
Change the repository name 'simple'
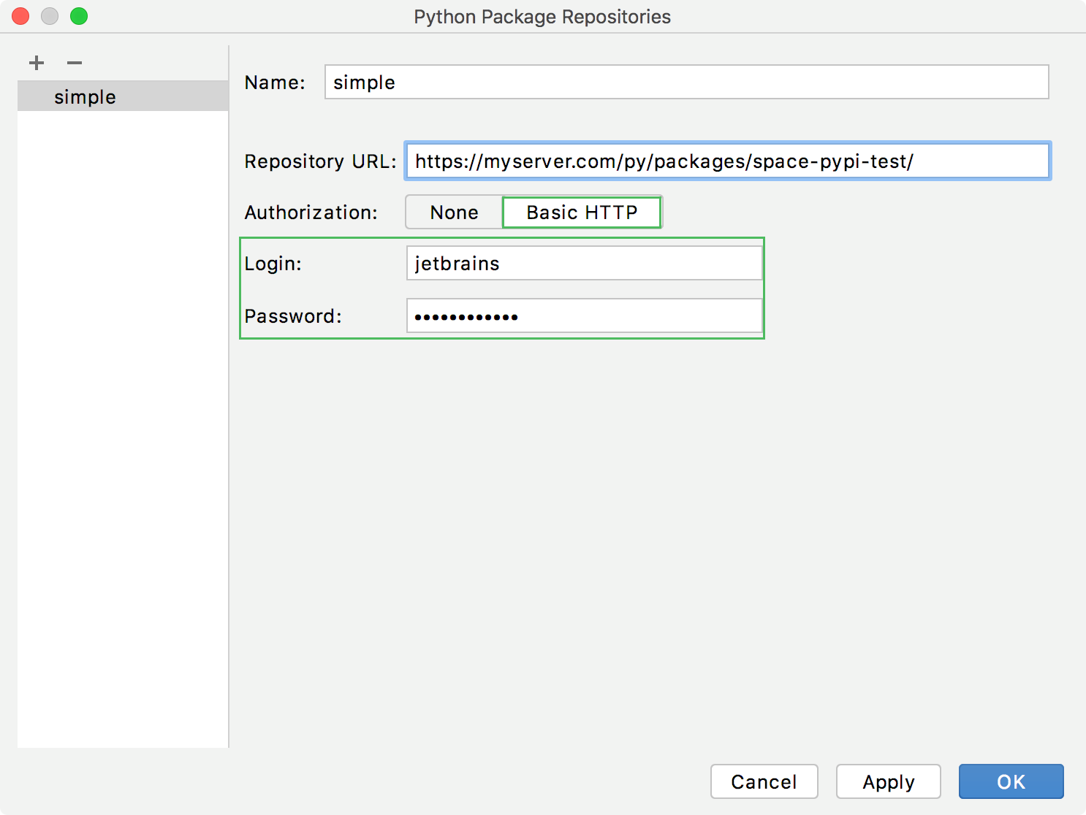pyautogui.click(x=686, y=83)
